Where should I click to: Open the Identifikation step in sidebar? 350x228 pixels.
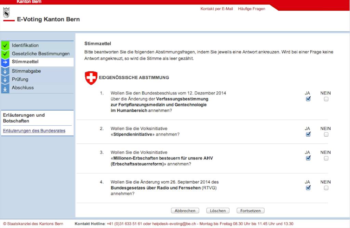25,46
